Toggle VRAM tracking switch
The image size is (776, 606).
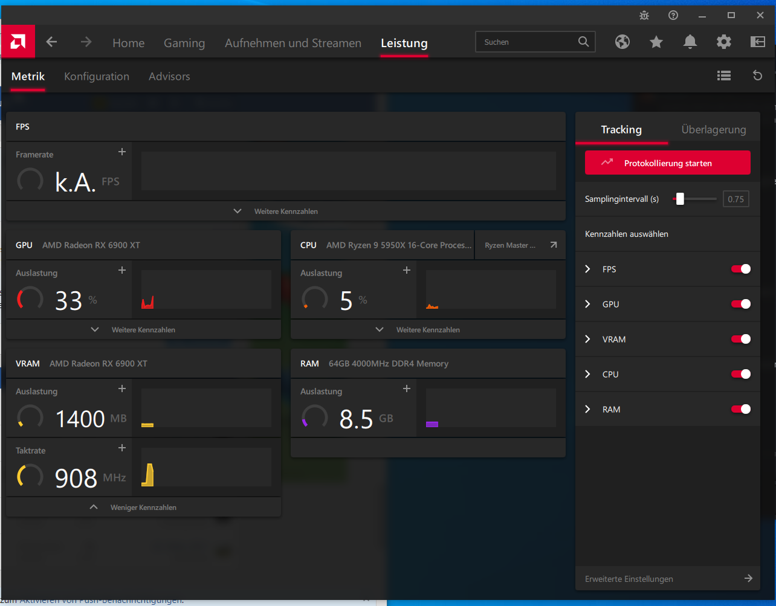741,339
